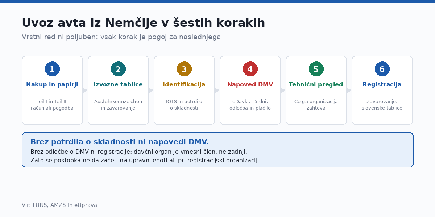The width and height of the screenshot is (435, 217).
Task: Click the title 'Uvoz avta iz Nemčije v šestih korakih'
Action: click(x=144, y=23)
